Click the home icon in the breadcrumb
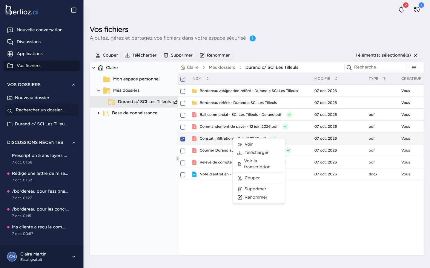Screen dimensions: 430x268 (183, 68)
